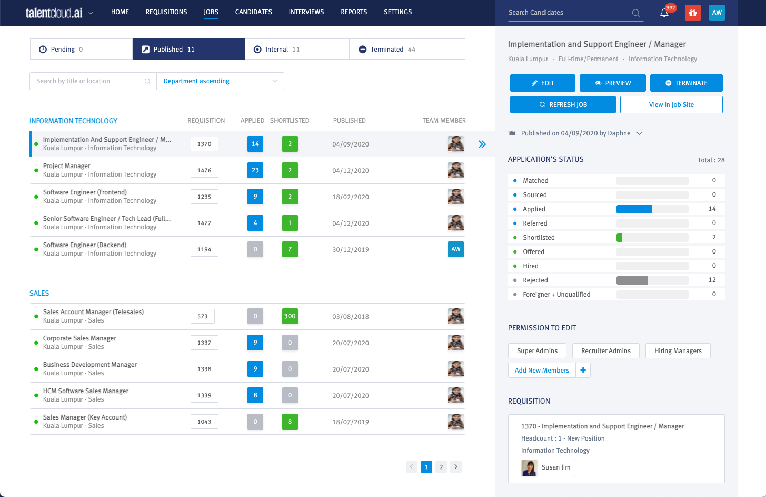This screenshot has height=497, width=766.
Task: Click the applied count 23 badge
Action: pyautogui.click(x=255, y=170)
